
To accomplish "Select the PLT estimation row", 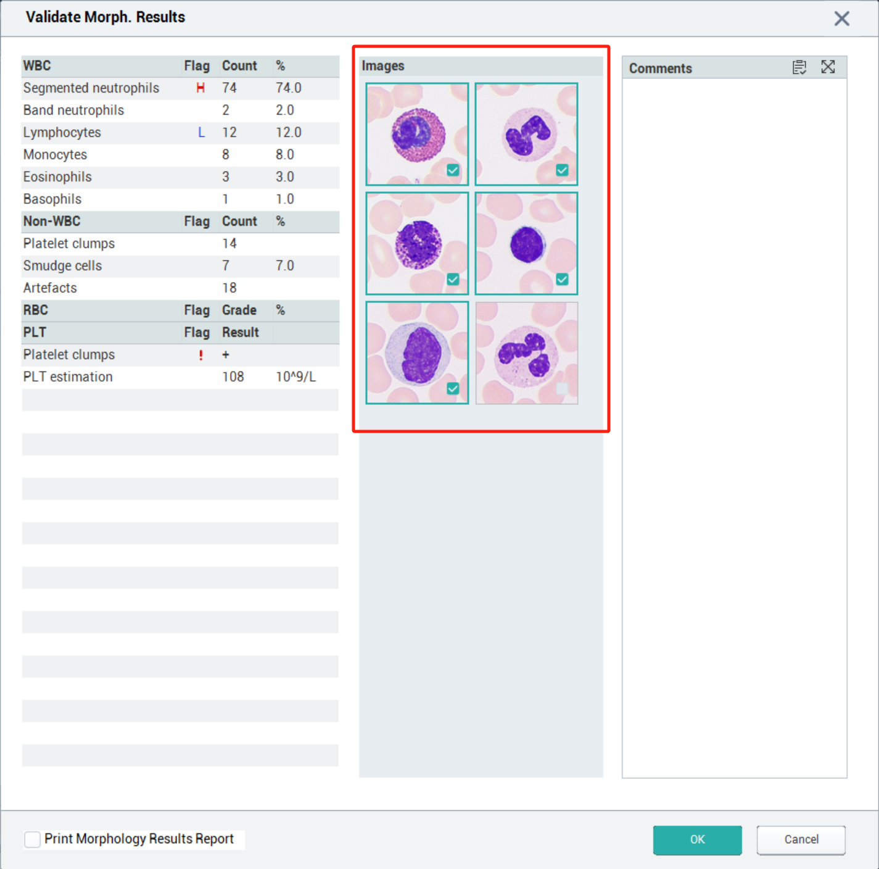I will [x=68, y=376].
